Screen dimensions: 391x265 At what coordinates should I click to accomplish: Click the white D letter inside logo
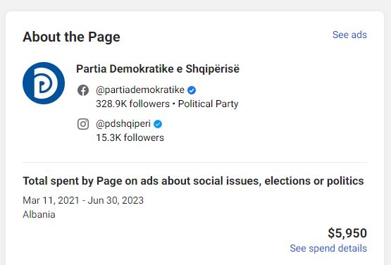[45, 83]
